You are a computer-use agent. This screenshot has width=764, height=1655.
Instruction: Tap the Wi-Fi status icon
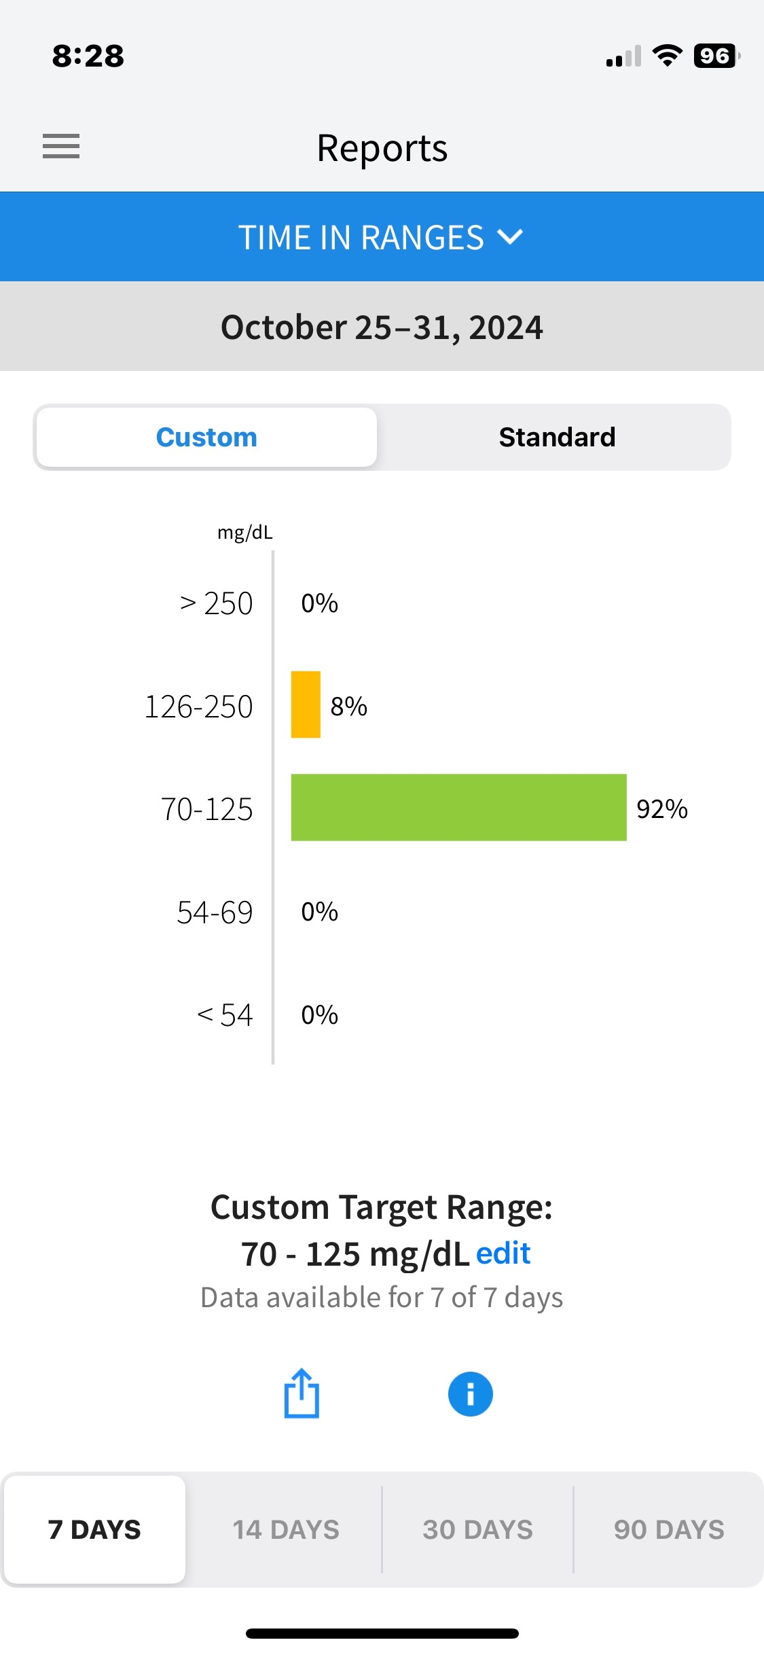(667, 56)
